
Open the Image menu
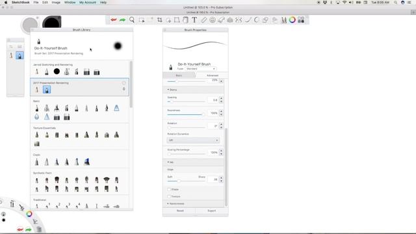[56, 3]
